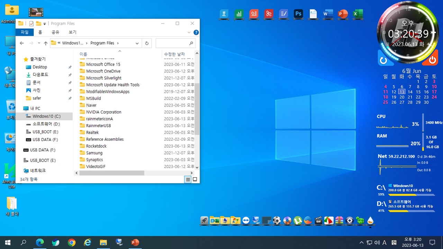The height and width of the screenshot is (249, 443).
Task: Click the Back navigation arrow
Action: pos(22,43)
